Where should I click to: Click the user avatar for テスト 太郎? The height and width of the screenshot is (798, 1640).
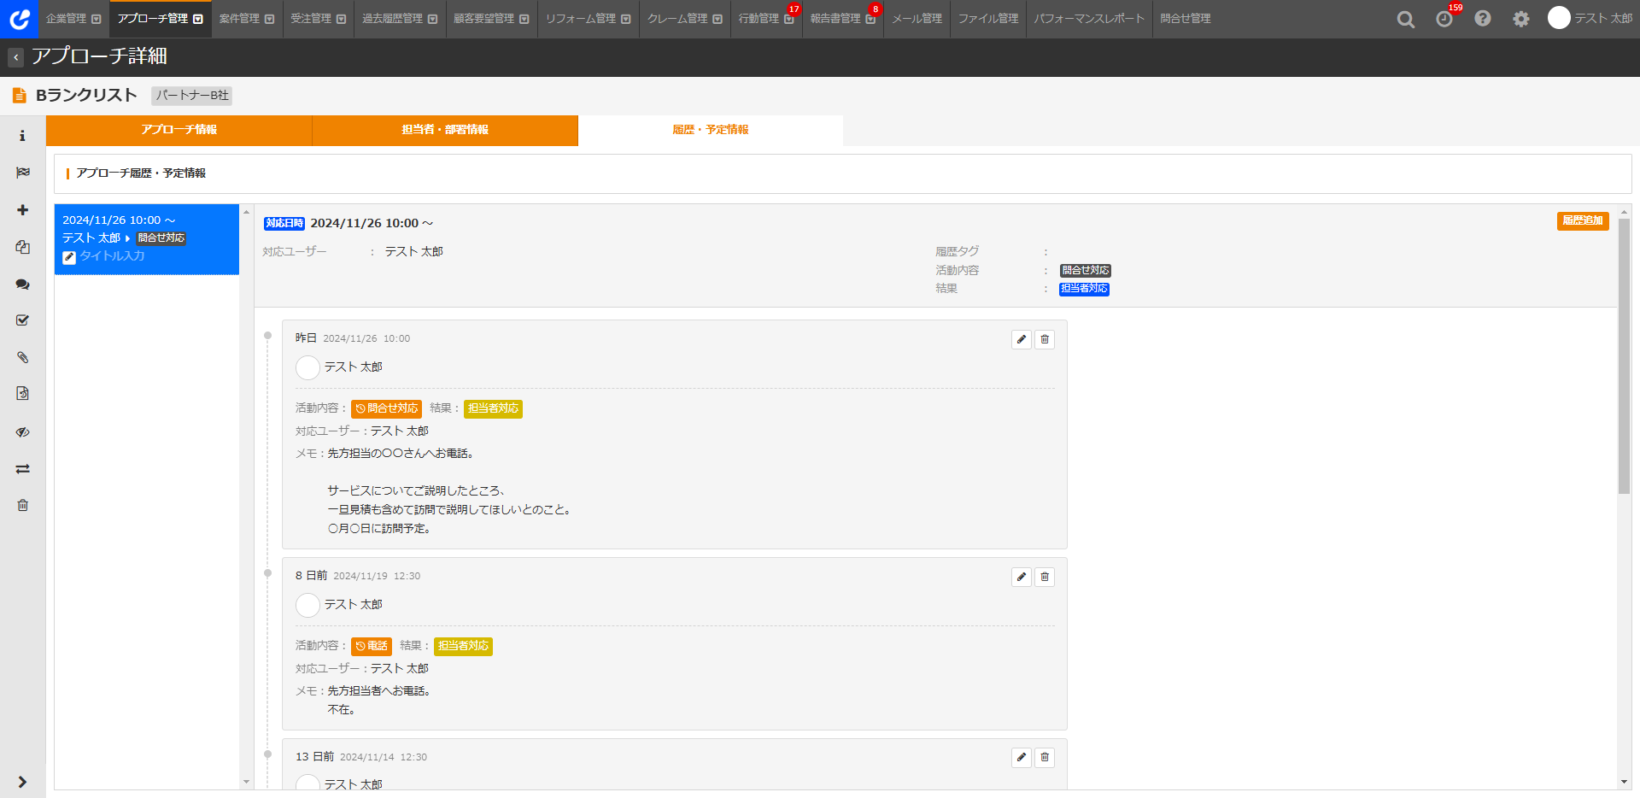1559,18
